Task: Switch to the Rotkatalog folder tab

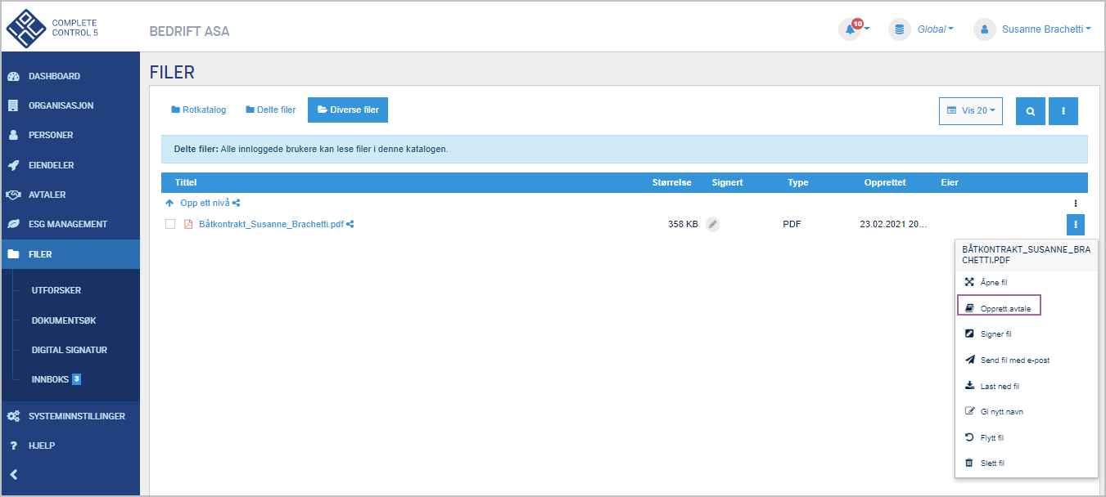Action: click(198, 110)
